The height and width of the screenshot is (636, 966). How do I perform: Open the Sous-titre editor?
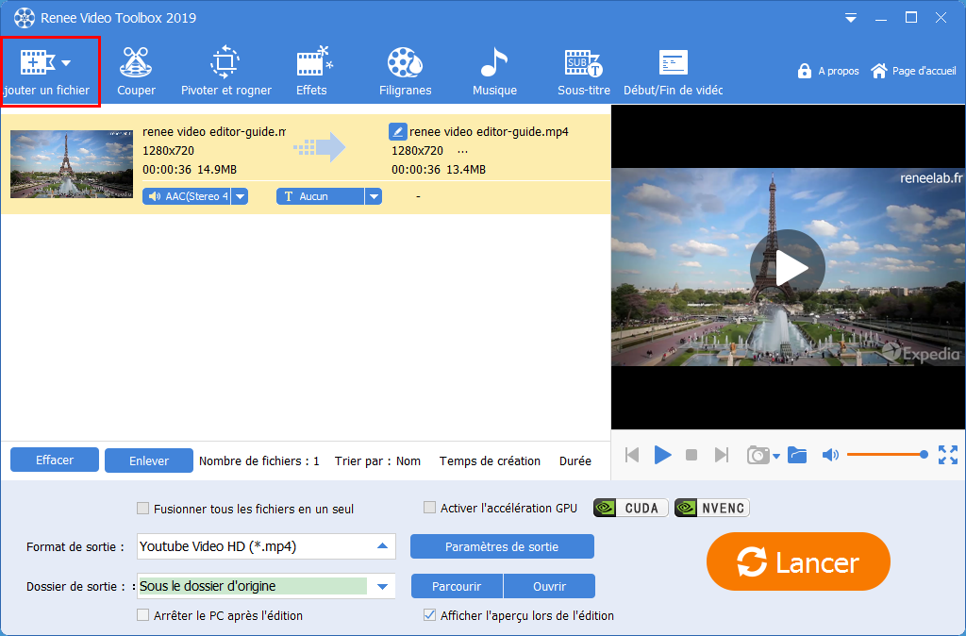[x=582, y=71]
